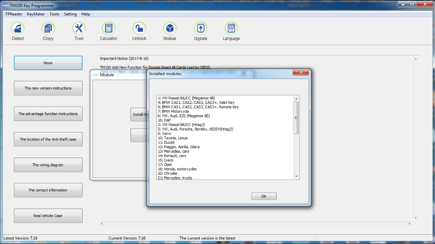Click the Module window title icon
435x244 pixels.
click(x=96, y=75)
